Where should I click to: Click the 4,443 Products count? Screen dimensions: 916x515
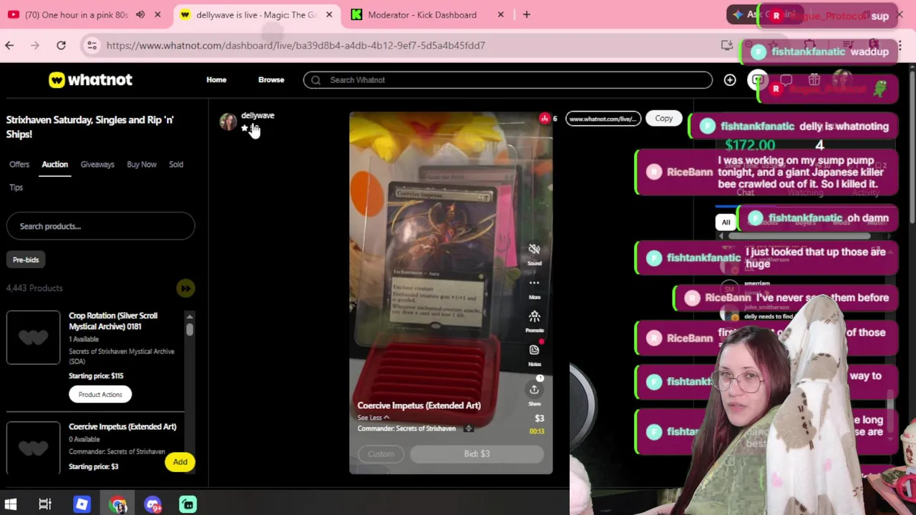coord(34,288)
